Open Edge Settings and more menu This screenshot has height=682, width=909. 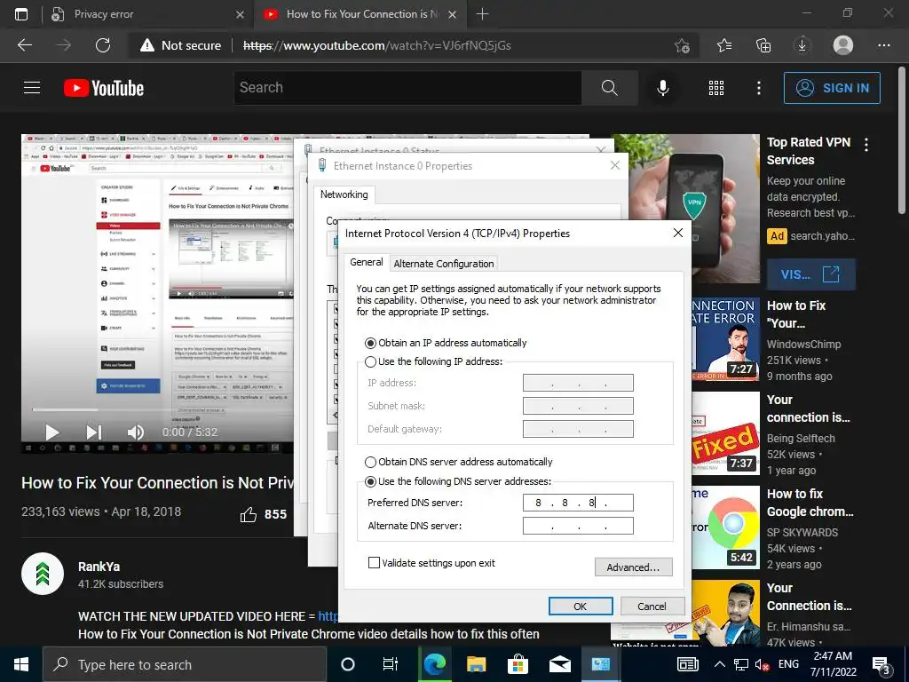point(883,45)
